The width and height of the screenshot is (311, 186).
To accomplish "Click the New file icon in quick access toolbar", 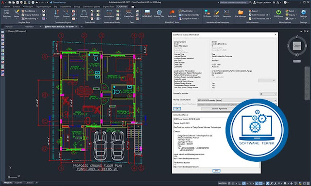I will pyautogui.click(x=10, y=2).
